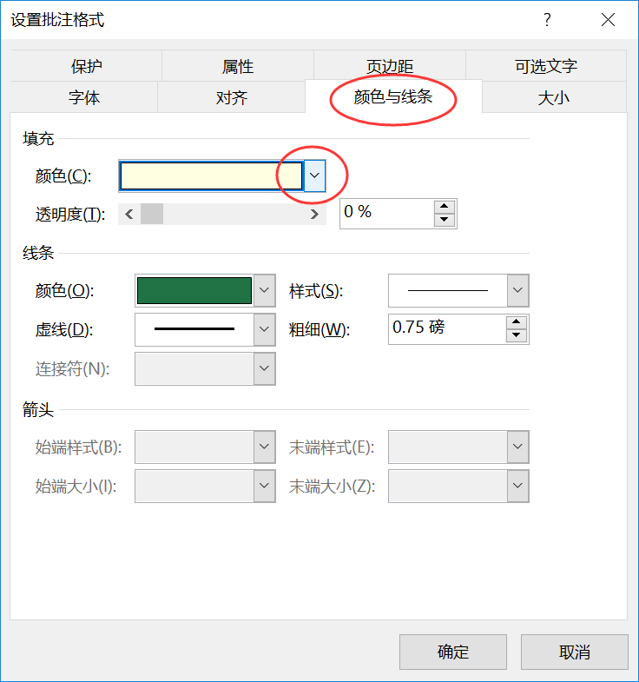Select the 页边距 tab

pyautogui.click(x=390, y=66)
